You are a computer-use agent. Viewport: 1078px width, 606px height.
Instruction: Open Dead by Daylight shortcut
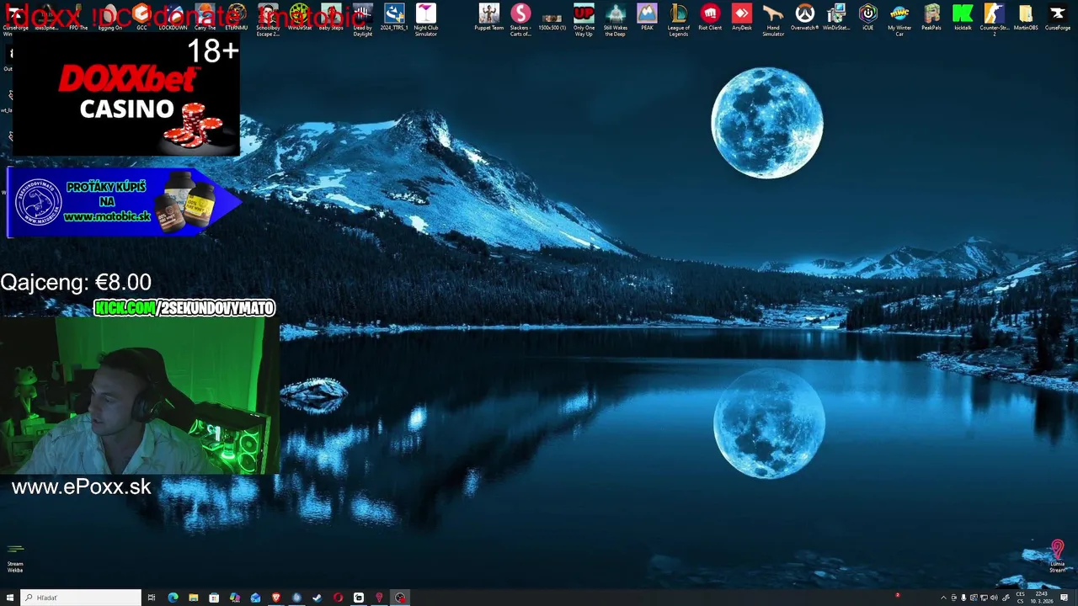363,19
